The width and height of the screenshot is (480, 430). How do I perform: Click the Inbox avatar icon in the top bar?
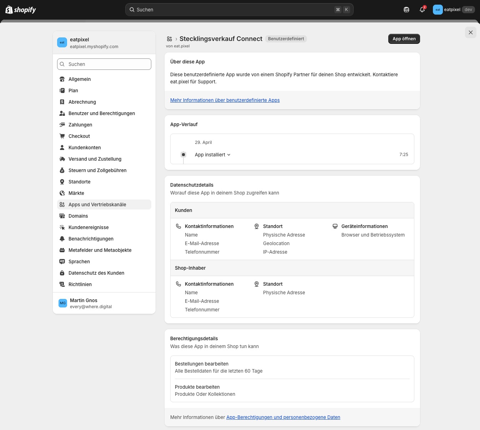click(x=406, y=10)
